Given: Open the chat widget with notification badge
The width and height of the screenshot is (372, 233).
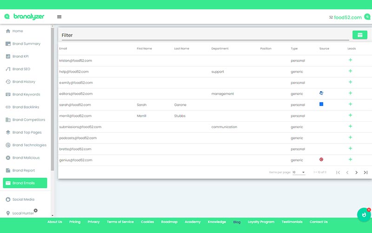Looking at the screenshot, I should (364, 215).
